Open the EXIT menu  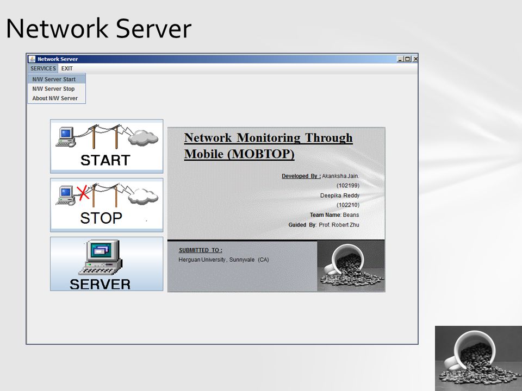pos(67,68)
